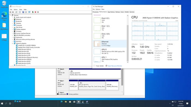Expand the Disk drives node

(x=13, y=27)
